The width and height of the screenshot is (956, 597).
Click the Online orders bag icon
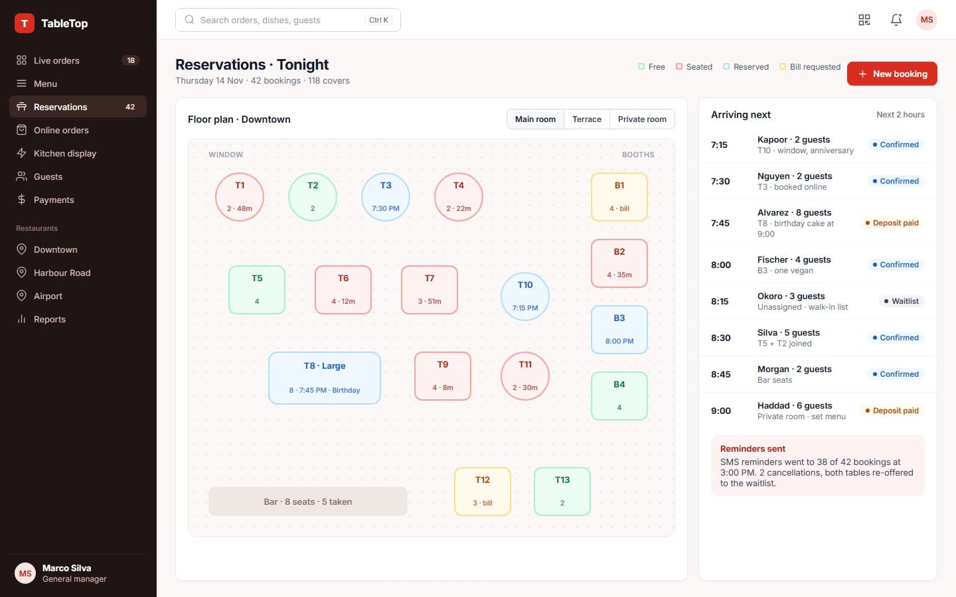pos(21,130)
